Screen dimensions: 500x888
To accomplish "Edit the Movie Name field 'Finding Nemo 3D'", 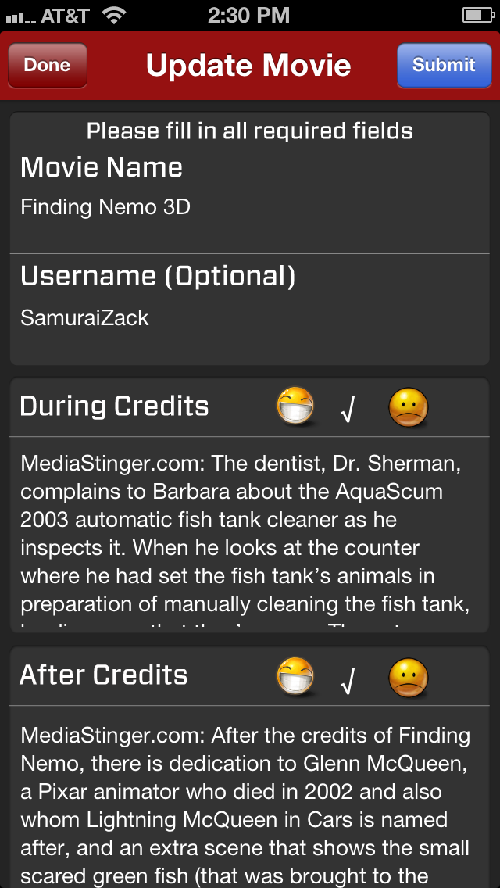I will pos(105,207).
